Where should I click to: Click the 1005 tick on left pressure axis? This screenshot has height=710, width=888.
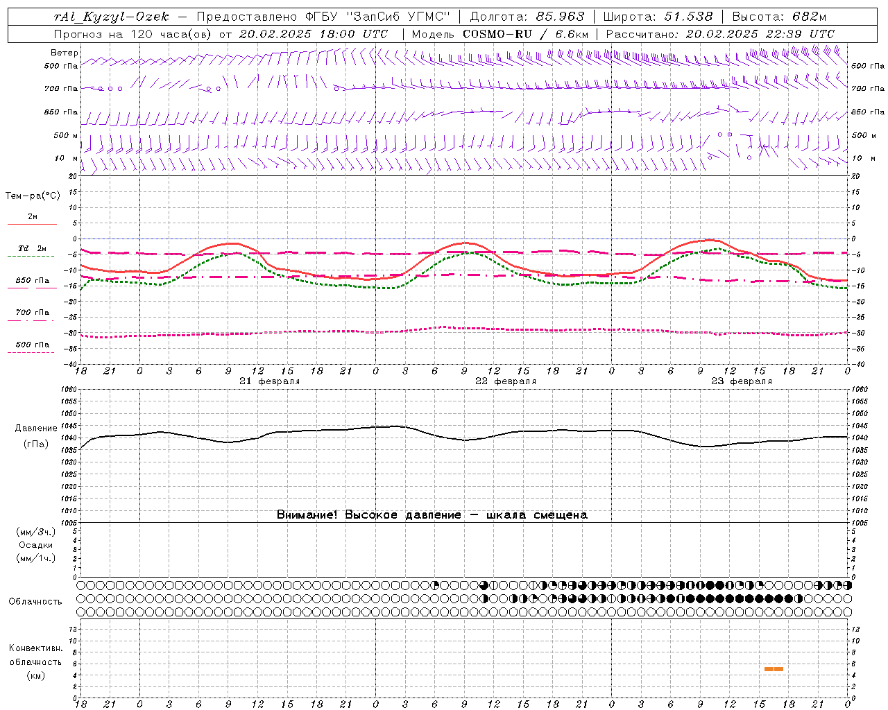point(70,523)
